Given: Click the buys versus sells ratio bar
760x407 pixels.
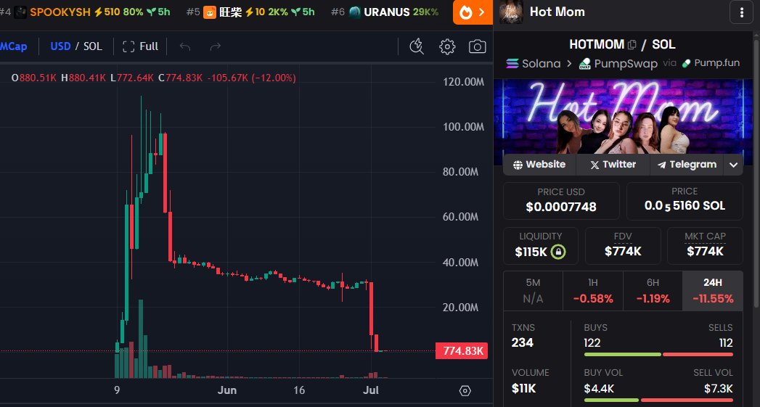Looking at the screenshot, I should click(x=658, y=355).
